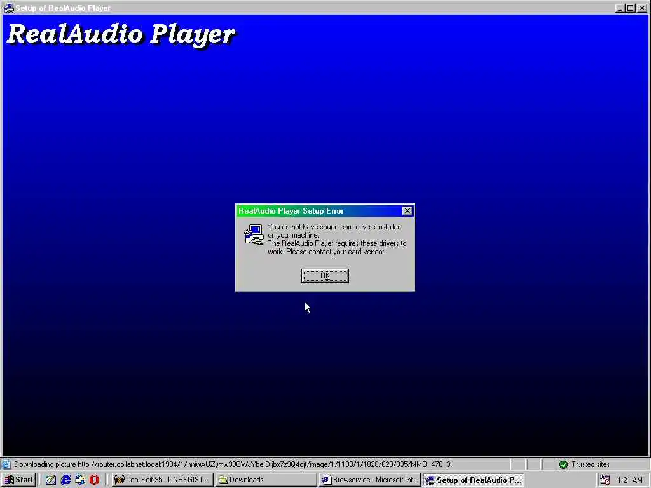Screen dimensions: 651x488
Task: Launch Internet Explorer from Quick Launch
Action: pos(65,480)
